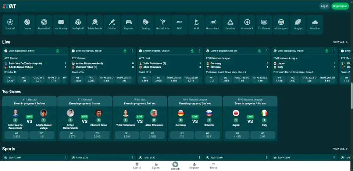Go to Sports tab in bottom bar
The height and width of the screenshot is (171, 353).
tap(137, 166)
